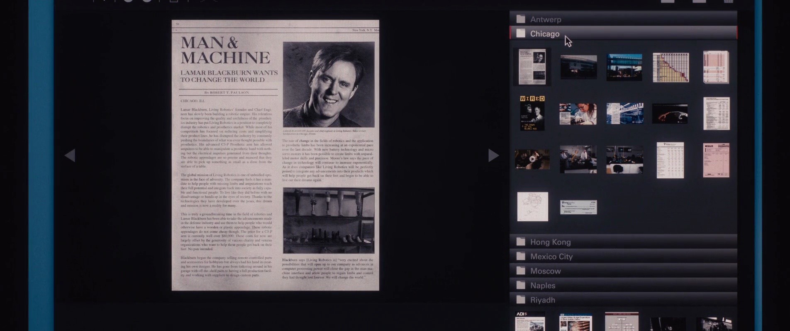Open the dark building exterior thumbnail
This screenshot has height=331, width=790.
point(578,67)
